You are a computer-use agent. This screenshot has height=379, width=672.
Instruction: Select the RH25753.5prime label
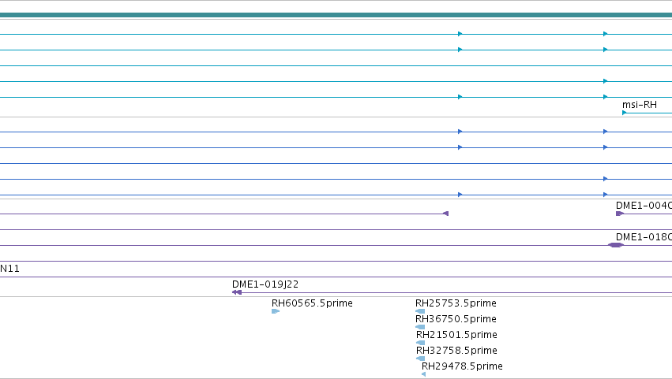coord(456,303)
